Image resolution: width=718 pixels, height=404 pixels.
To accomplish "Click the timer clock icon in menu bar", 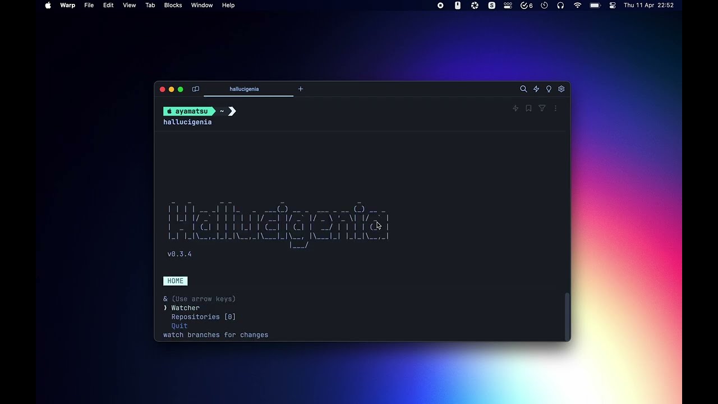I will tap(544, 5).
